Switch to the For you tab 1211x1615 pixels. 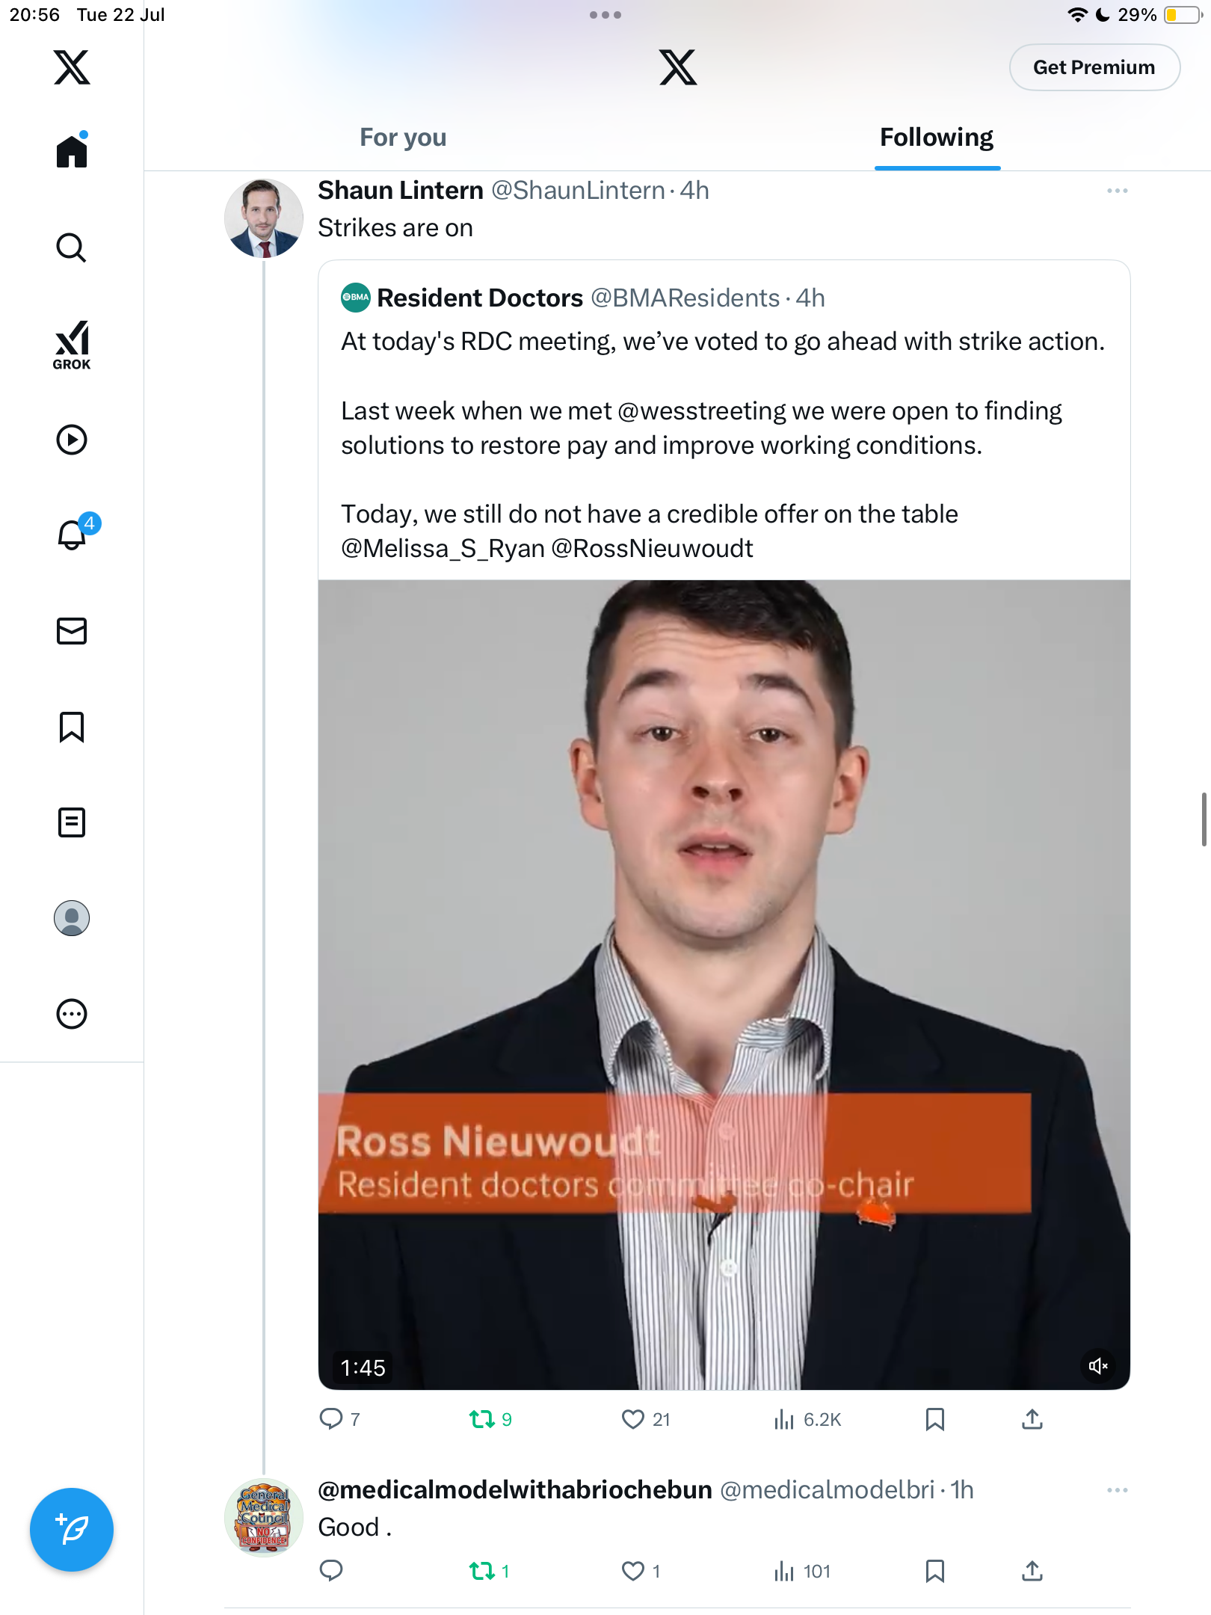coord(403,138)
